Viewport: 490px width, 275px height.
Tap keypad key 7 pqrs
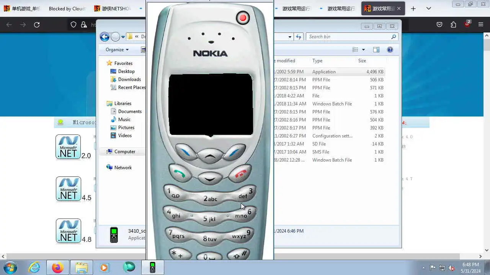click(176, 234)
